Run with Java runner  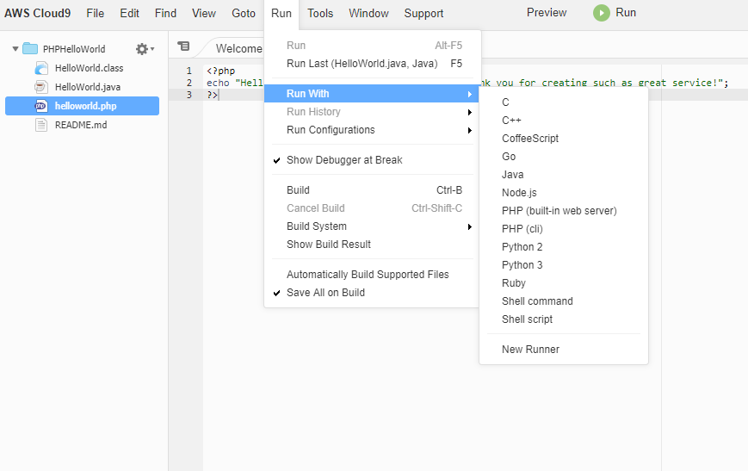tap(564, 175)
